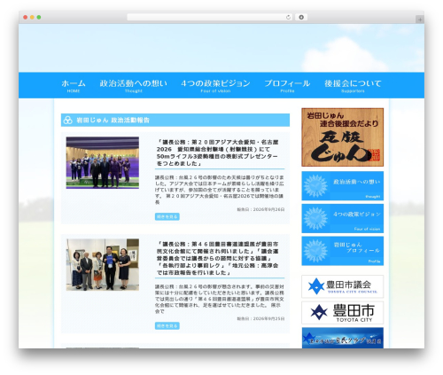Focus the browser address bar

coord(209,17)
